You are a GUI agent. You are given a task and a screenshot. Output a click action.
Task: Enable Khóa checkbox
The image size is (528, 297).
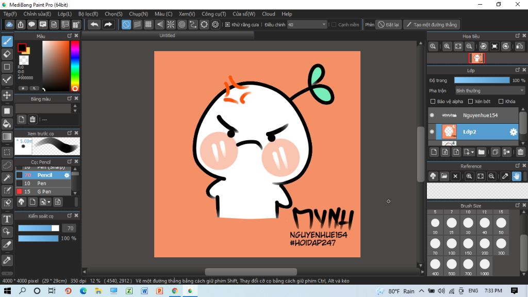pyautogui.click(x=501, y=102)
